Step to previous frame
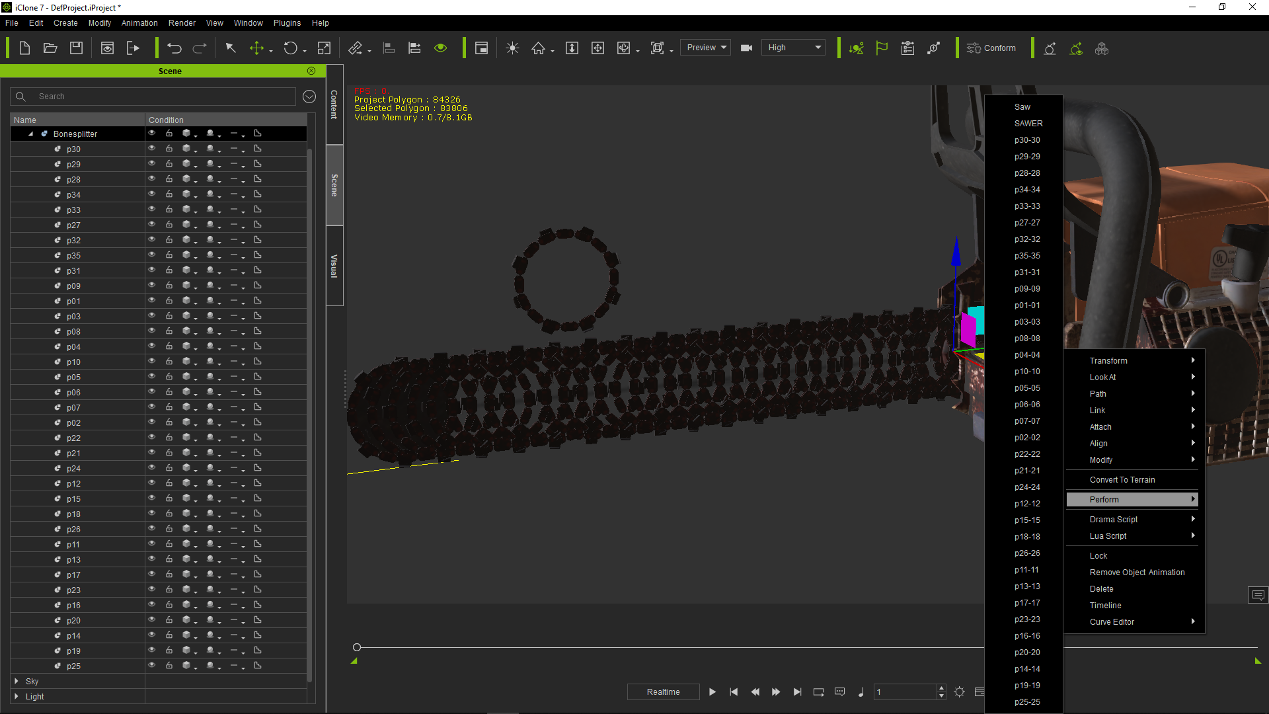 point(755,692)
